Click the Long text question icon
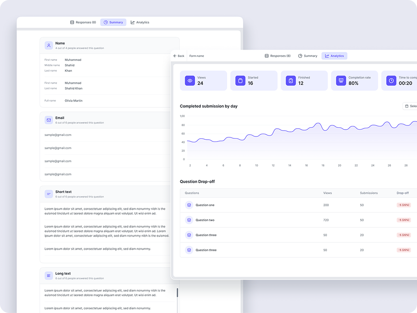Screen dimensions: 417x313 pyautogui.click(x=49, y=276)
